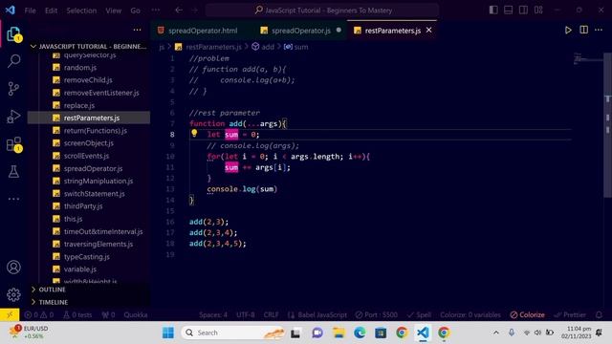612x344 pixels.
Task: Change Spaces: 4 indentation setting
Action: 213,314
